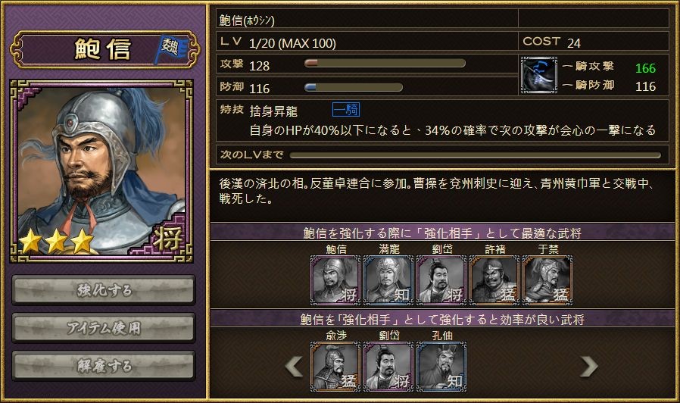Viewport: 680px width, 403px height.
Task: Choose 劉岱 in optimal partners row
Action: [x=441, y=280]
